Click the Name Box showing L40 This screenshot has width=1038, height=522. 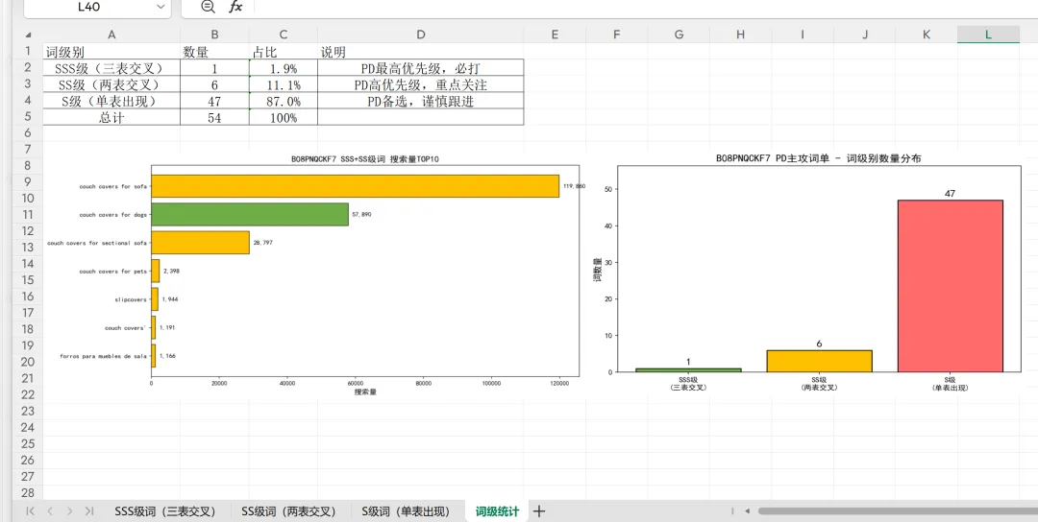[97, 7]
